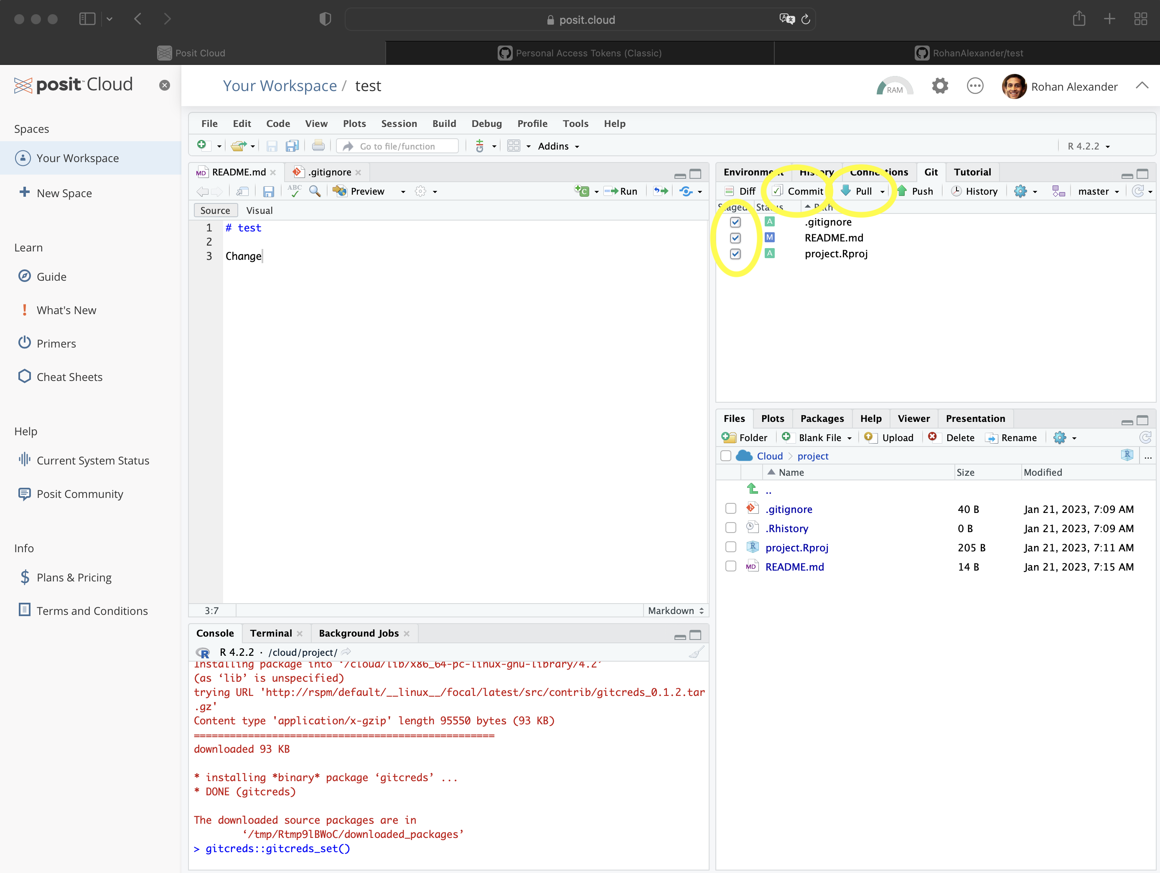Click the Go to file/function field
This screenshot has height=873, width=1160.
[x=397, y=146]
